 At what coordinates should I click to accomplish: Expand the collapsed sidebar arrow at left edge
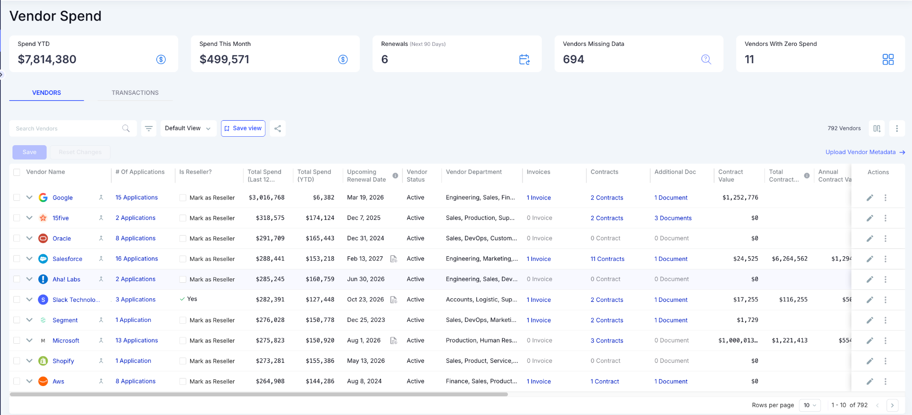point(1,75)
